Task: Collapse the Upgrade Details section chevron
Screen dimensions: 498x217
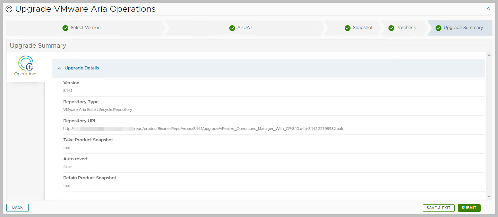Action: coord(59,68)
